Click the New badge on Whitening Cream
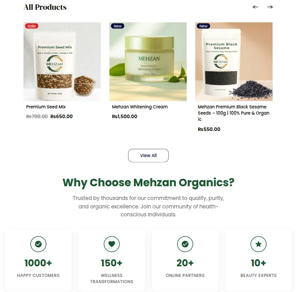 click(117, 26)
